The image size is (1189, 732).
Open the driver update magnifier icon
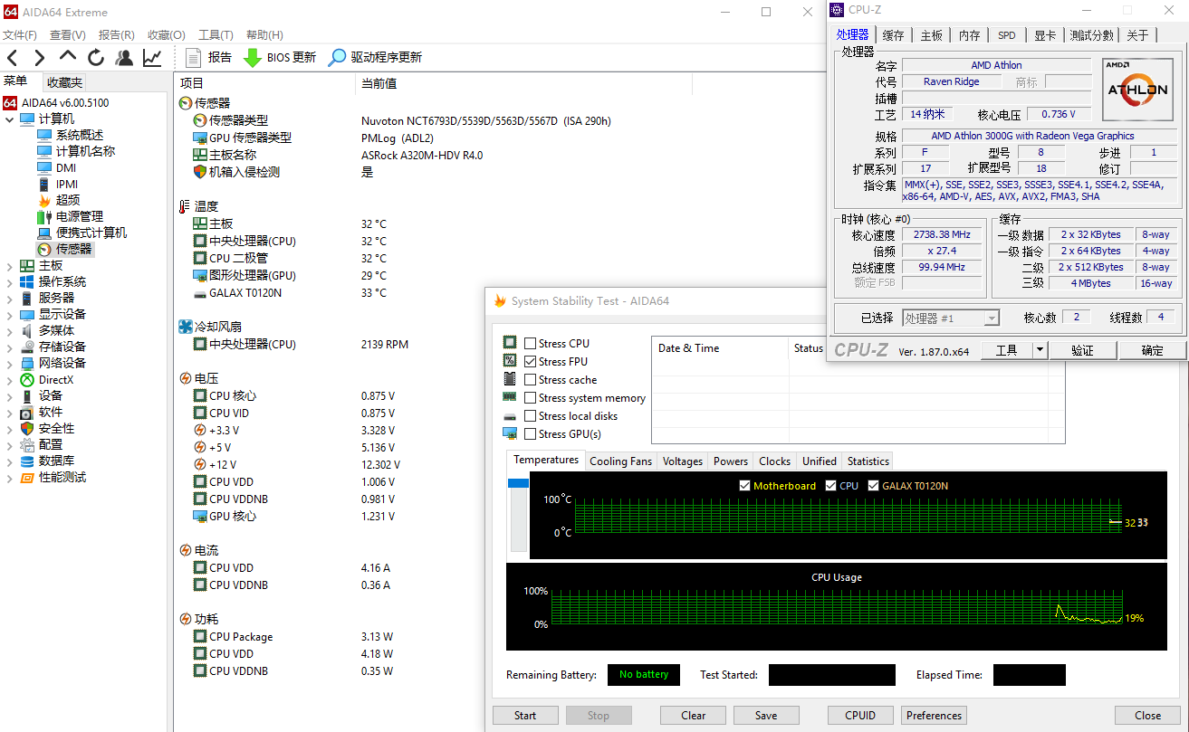point(337,58)
